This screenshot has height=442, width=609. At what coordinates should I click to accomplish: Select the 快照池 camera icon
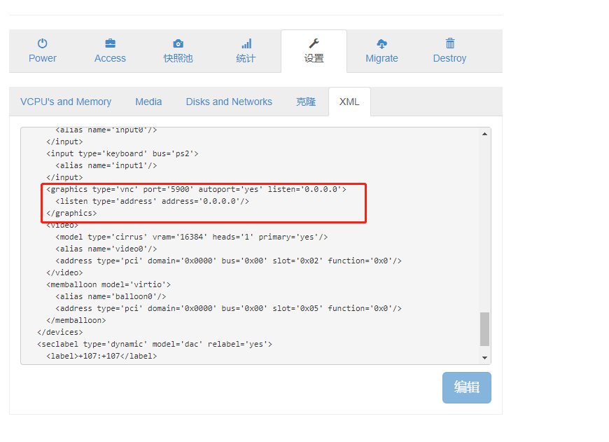pyautogui.click(x=178, y=43)
